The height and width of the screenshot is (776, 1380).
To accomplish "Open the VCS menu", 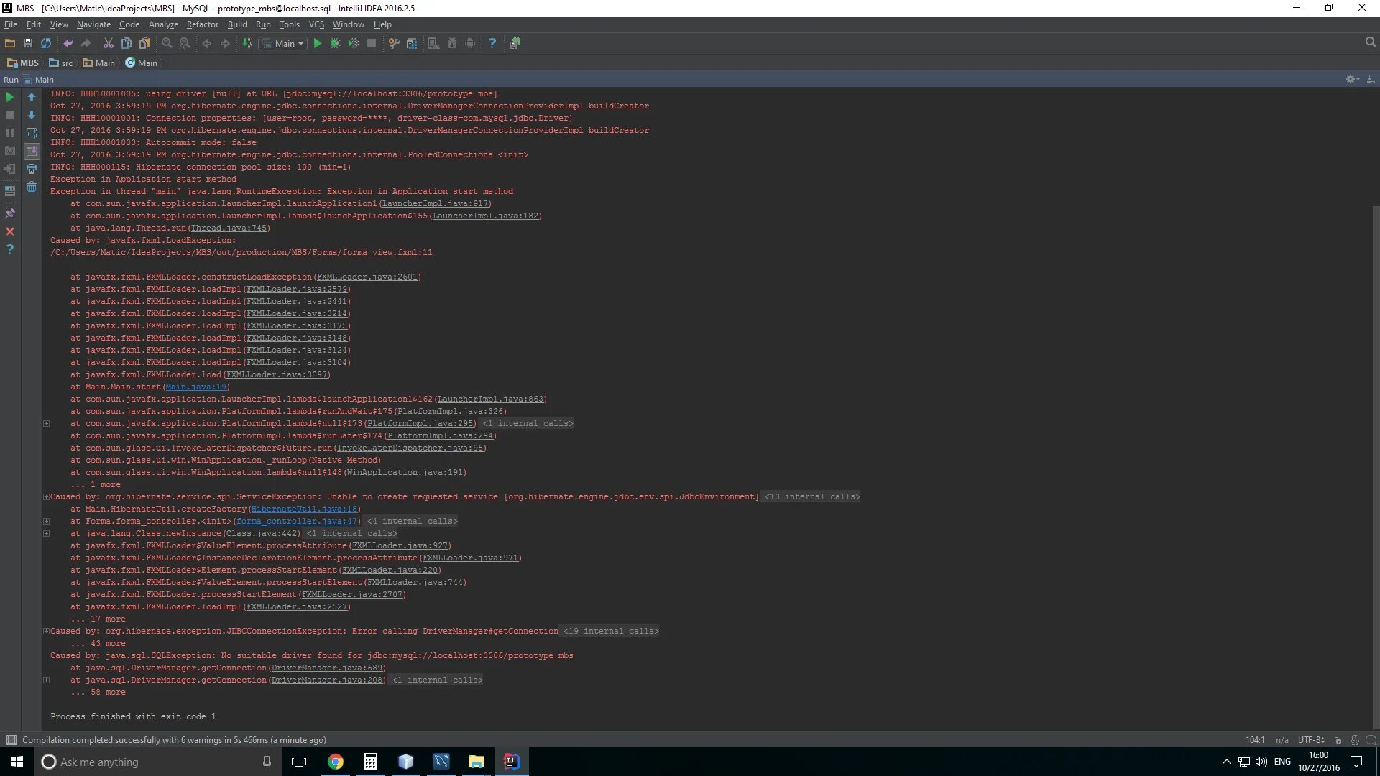I will 316,24.
